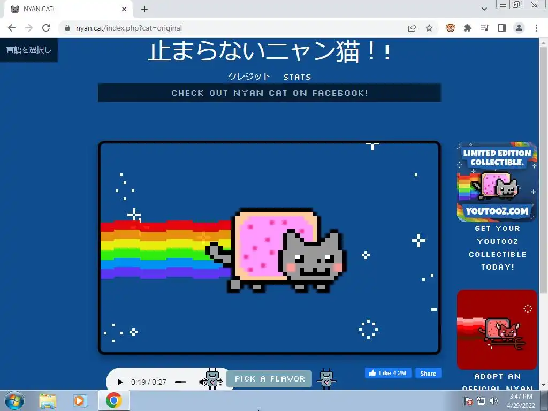Image resolution: width=548 pixels, height=411 pixels.
Task: Click Check Out Nyan Cat on Facebook banner
Action: tap(270, 93)
